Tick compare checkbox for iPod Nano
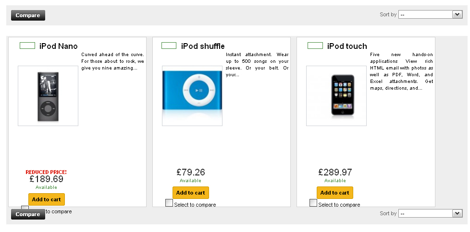 (x=25, y=208)
